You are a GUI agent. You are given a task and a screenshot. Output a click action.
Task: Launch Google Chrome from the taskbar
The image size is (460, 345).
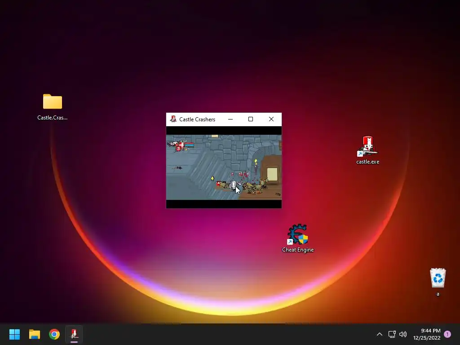pos(54,334)
